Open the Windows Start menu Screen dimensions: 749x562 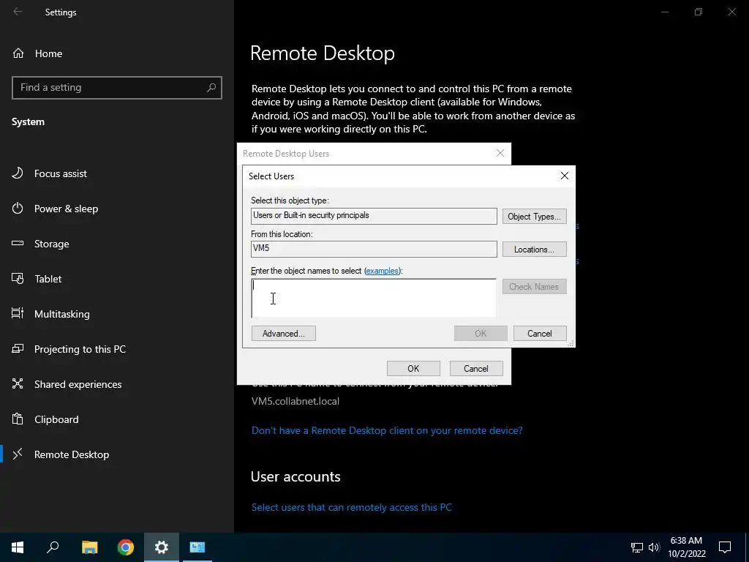tap(18, 547)
